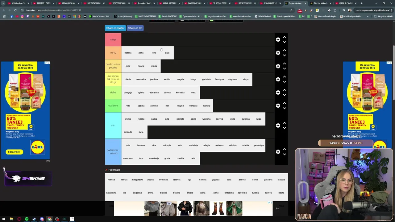This screenshot has width=395, height=222.
Task: Open gear settings of podziemia i czeluści tier
Action: [278, 152]
